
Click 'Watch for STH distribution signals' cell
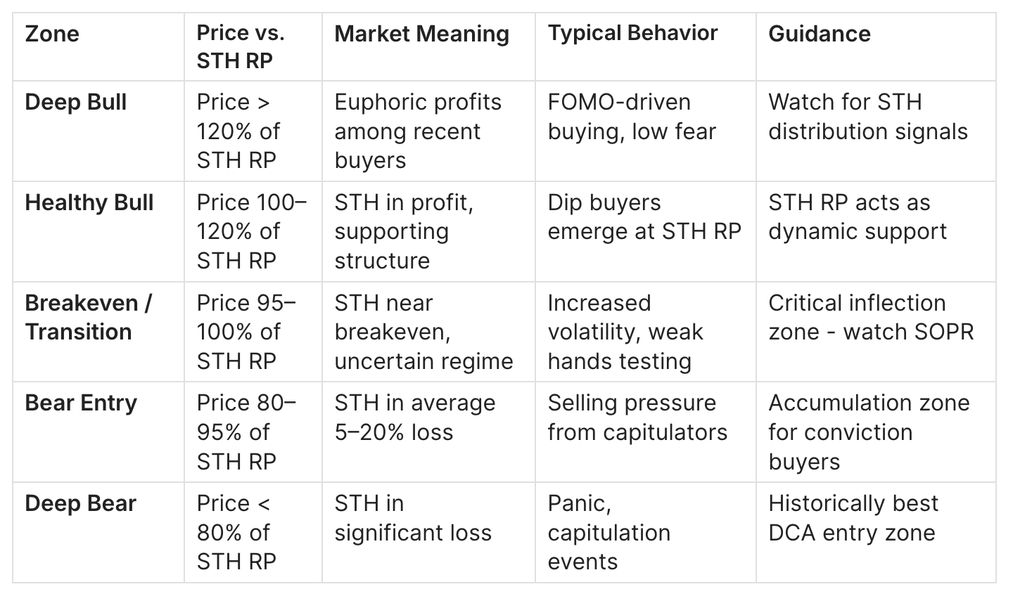tap(867, 117)
